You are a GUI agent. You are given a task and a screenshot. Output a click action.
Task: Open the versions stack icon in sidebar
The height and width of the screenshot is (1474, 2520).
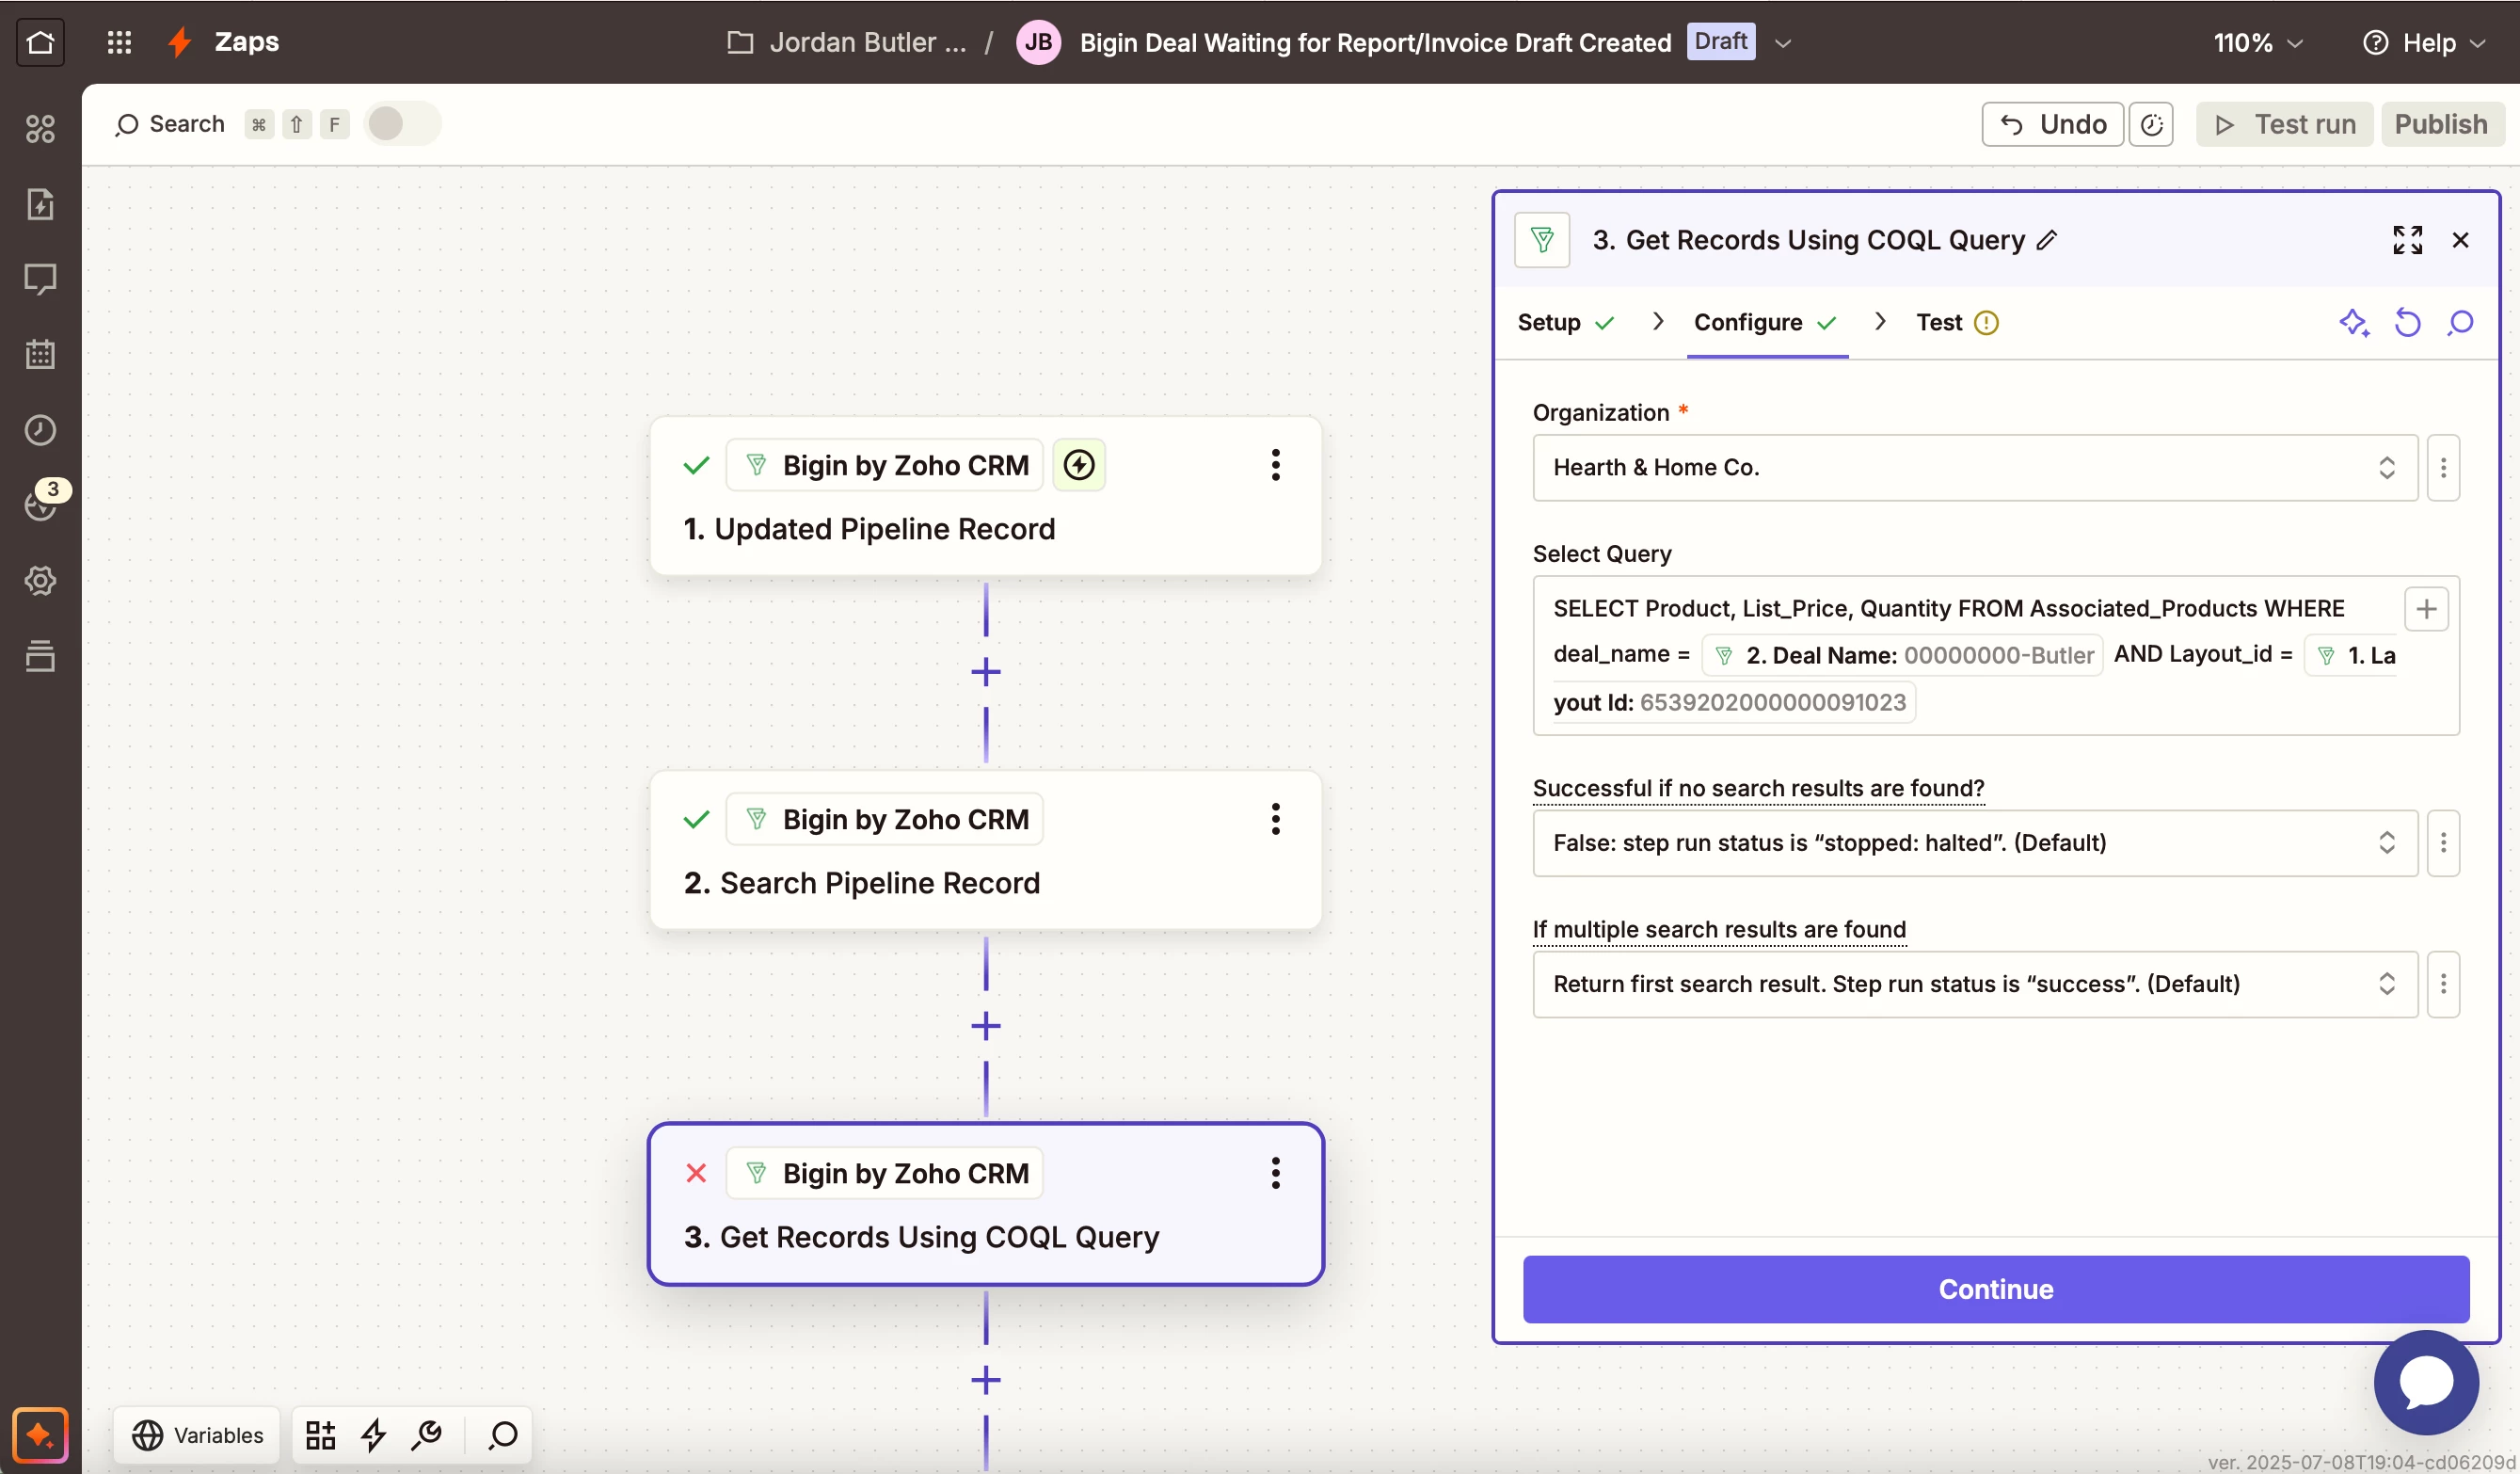(x=40, y=656)
